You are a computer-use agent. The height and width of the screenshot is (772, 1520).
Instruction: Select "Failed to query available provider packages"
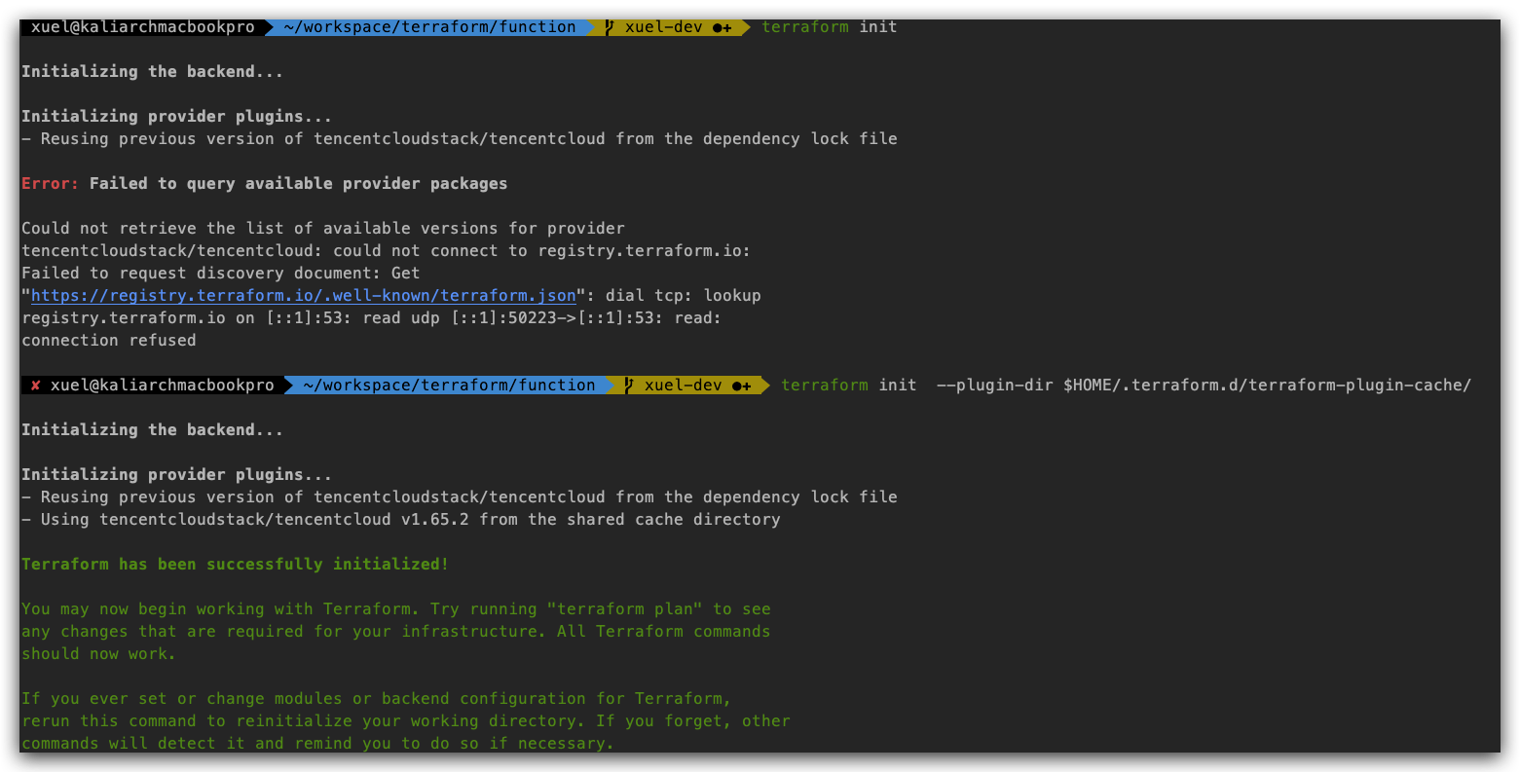pos(298,184)
